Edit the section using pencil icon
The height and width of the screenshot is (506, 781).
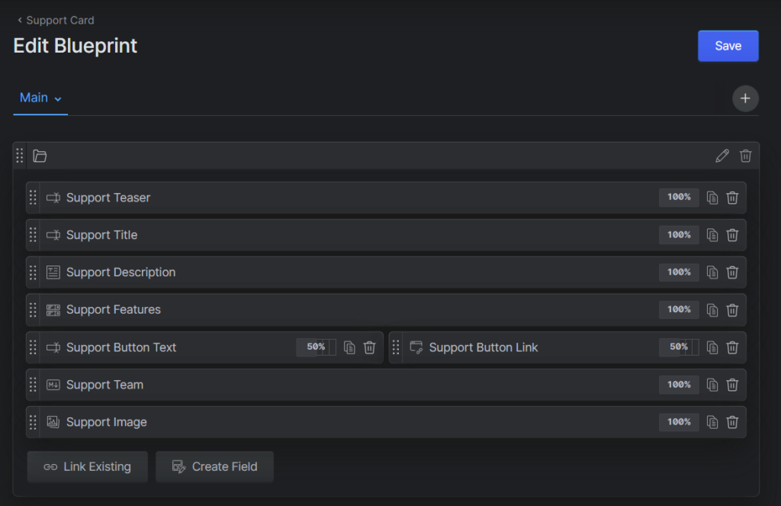tap(722, 156)
